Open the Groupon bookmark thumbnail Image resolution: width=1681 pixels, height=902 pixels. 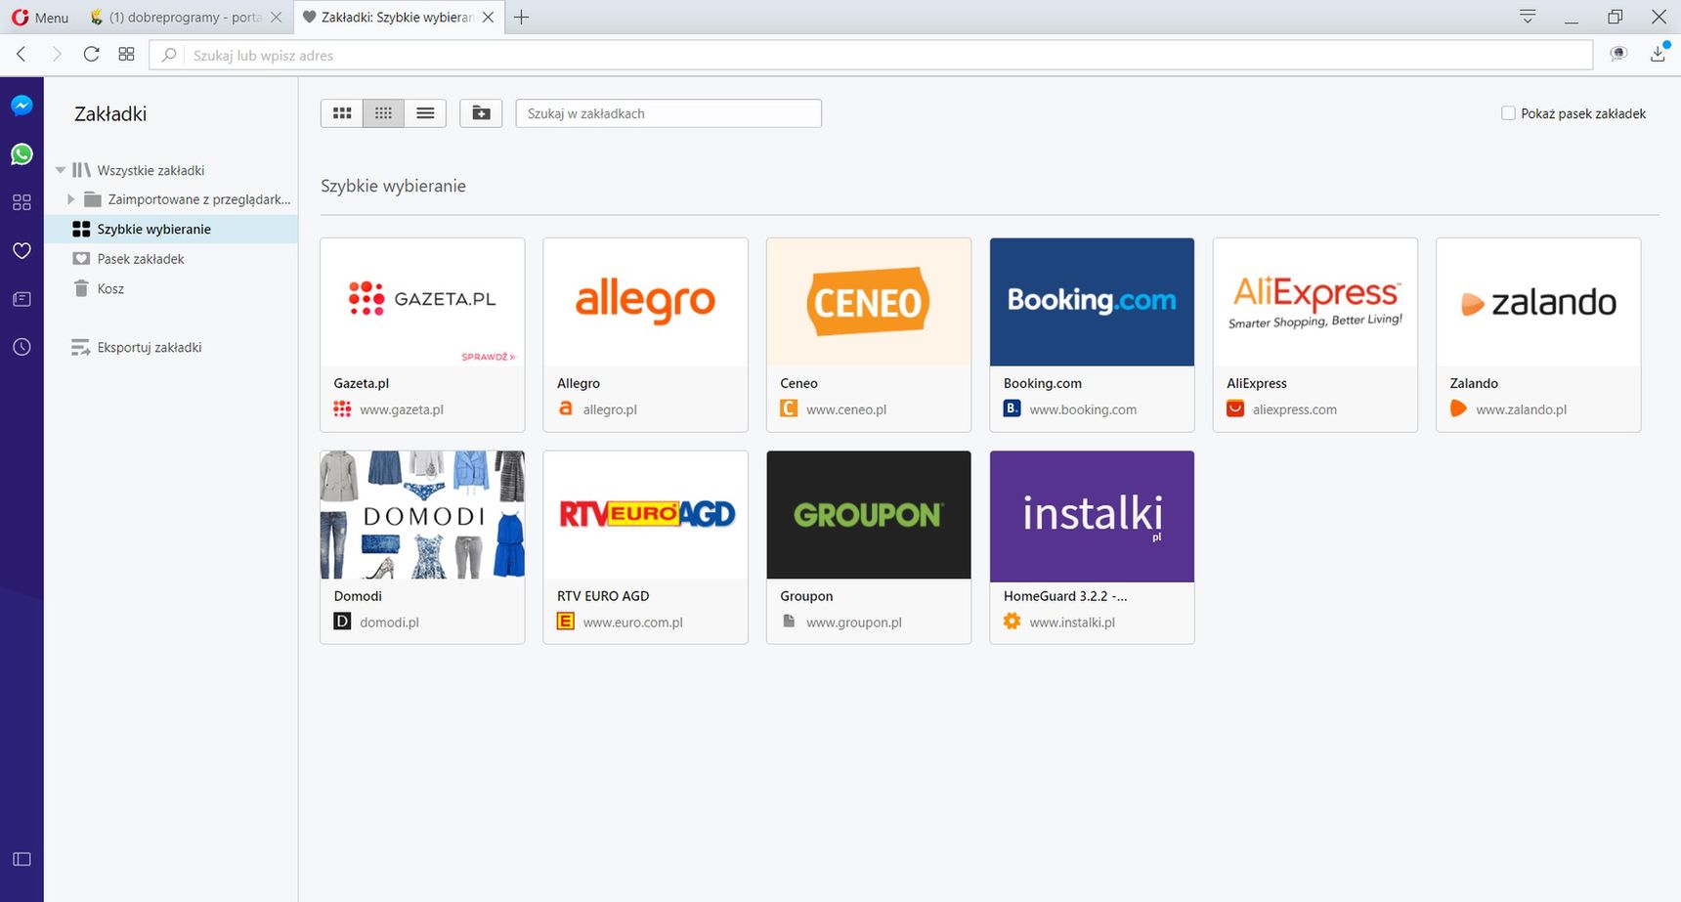click(869, 515)
